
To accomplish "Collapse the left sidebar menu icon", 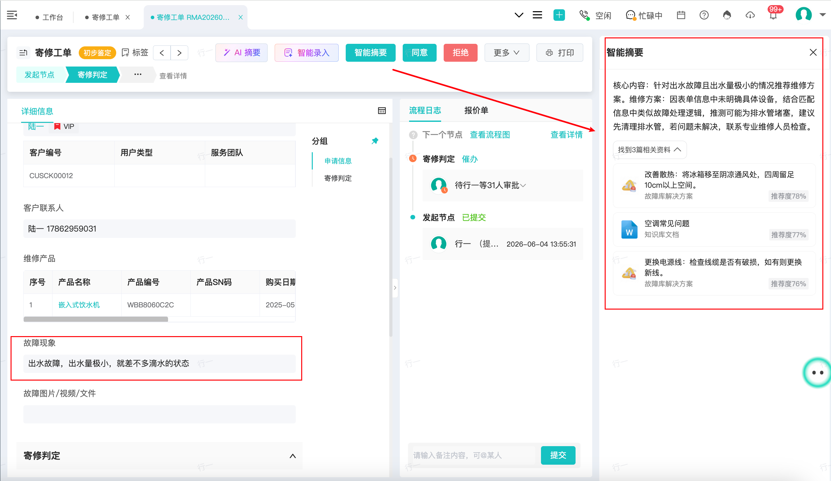I will 12,15.
